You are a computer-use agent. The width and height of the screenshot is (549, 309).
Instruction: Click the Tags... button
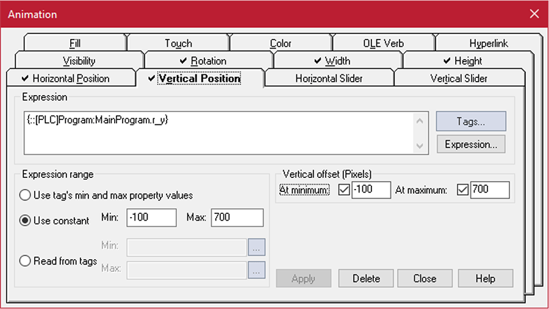tap(471, 121)
